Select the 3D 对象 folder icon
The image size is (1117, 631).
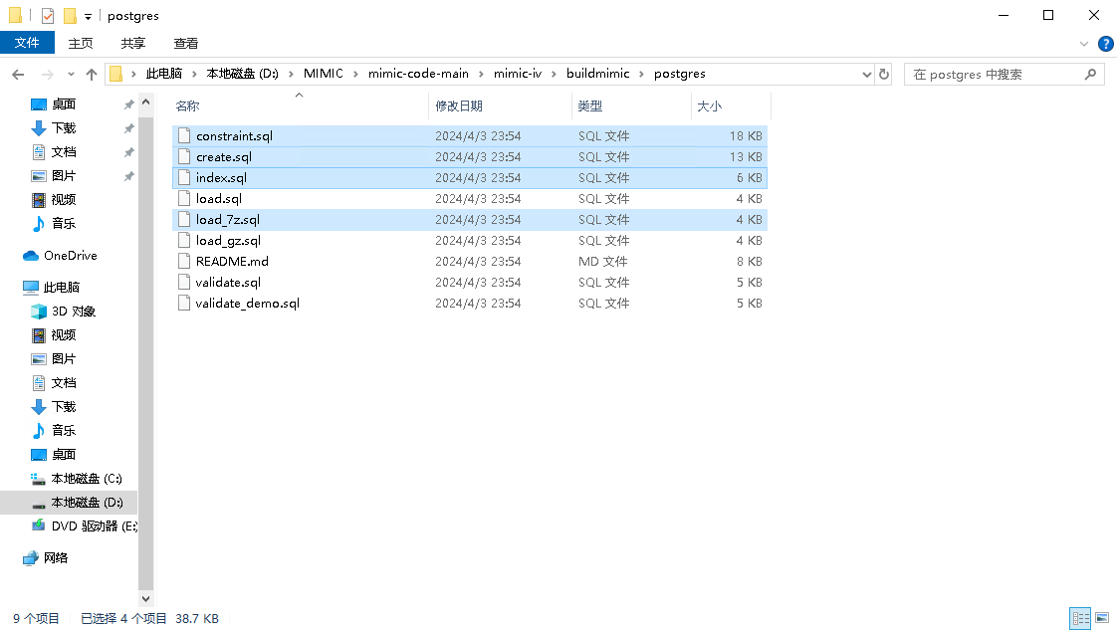[39, 312]
